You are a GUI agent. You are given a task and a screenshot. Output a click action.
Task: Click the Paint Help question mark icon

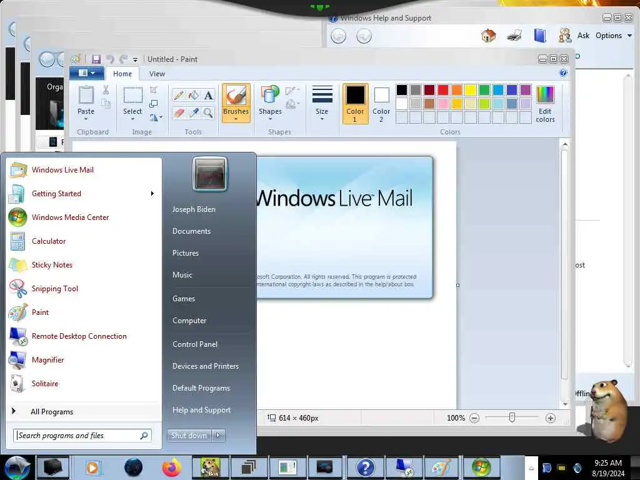point(563,72)
